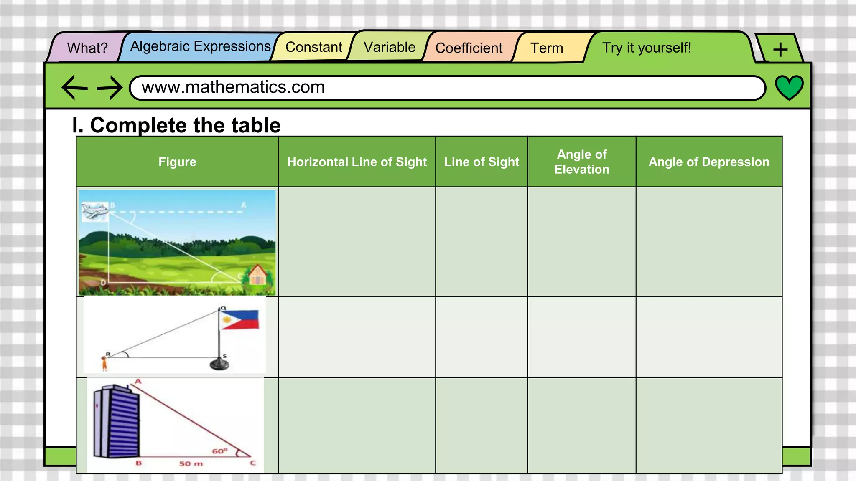Click the forward arrow icon
The height and width of the screenshot is (481, 856).
(110, 88)
